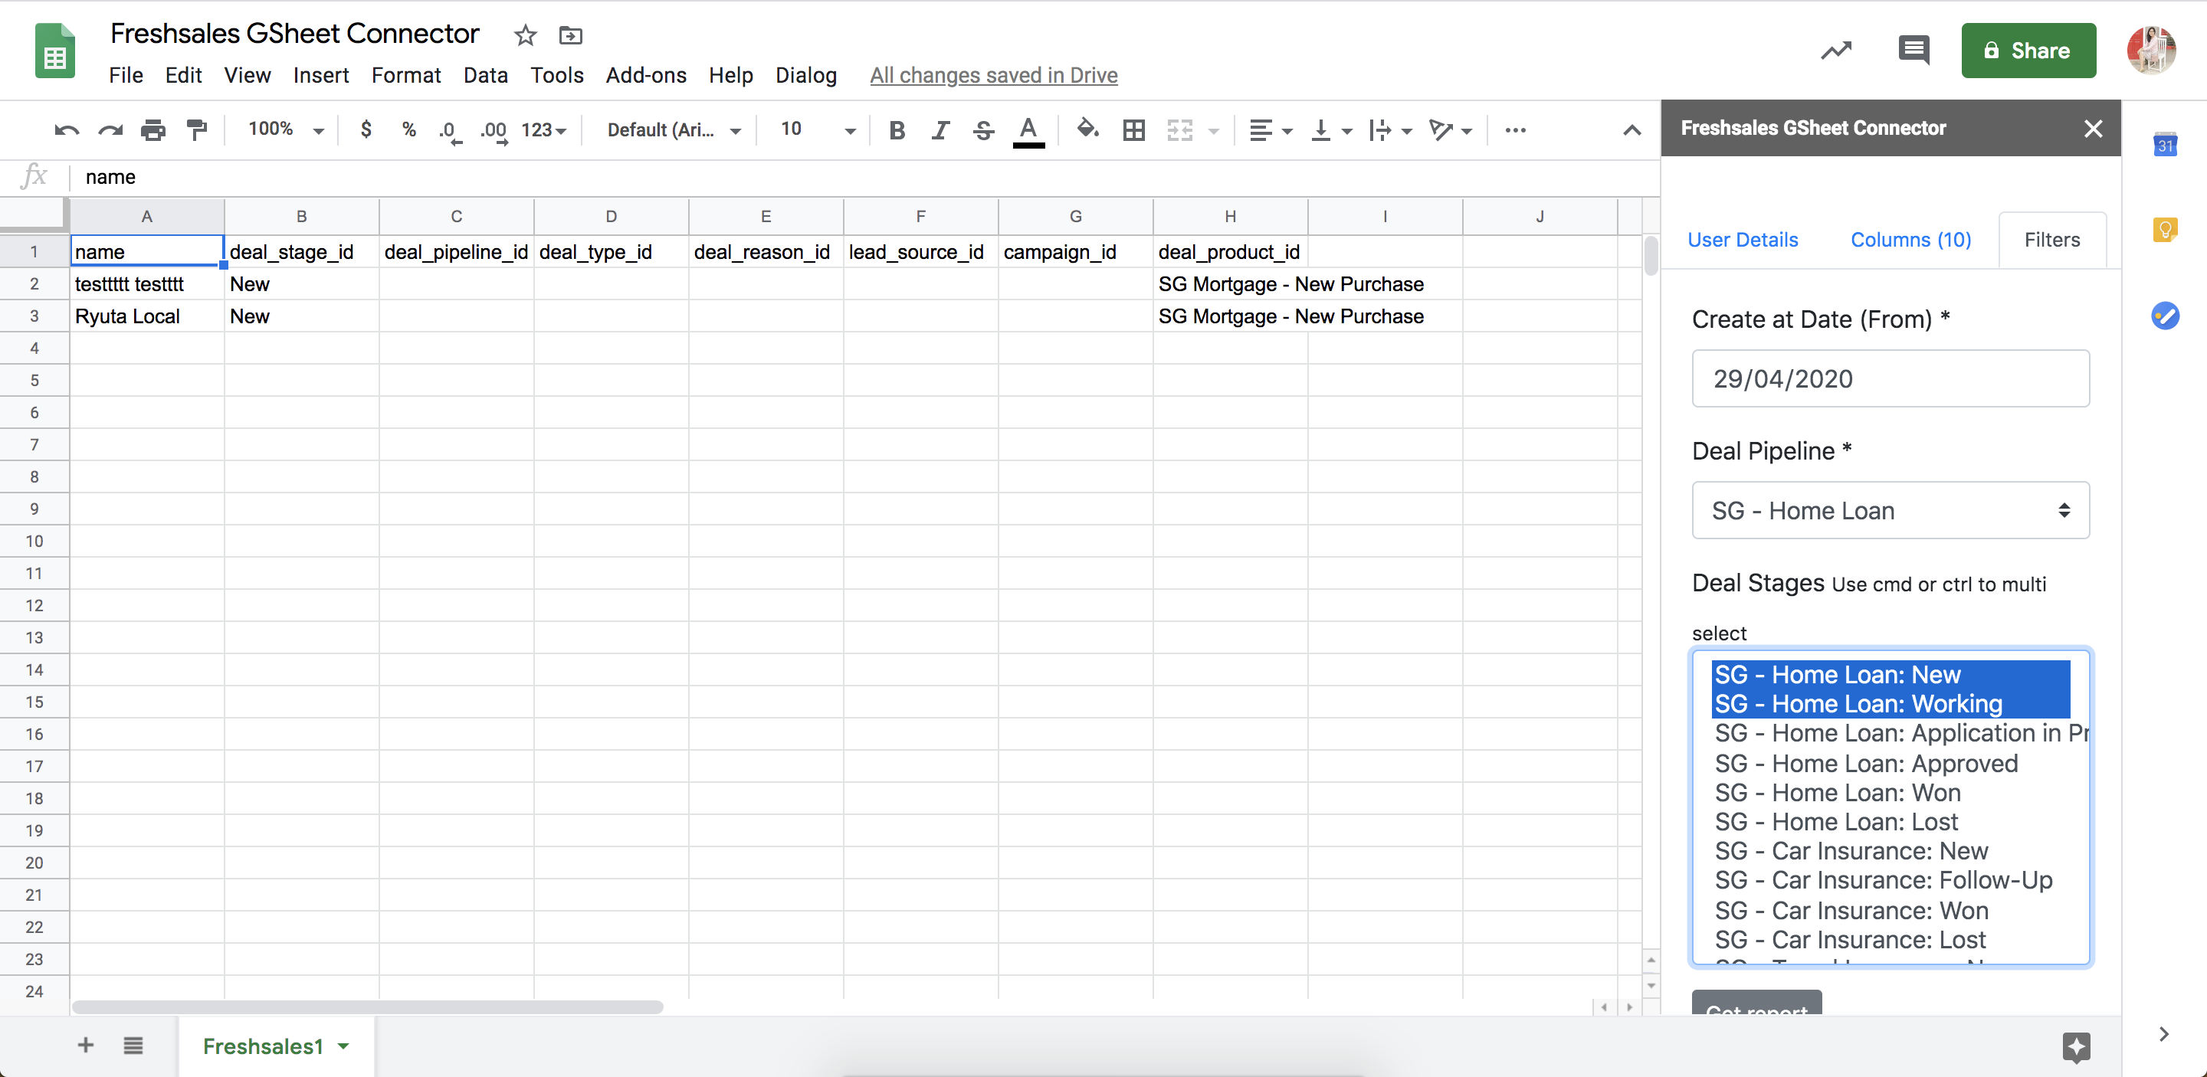Open the Add-ons menu
This screenshot has height=1077, width=2207.
point(646,75)
